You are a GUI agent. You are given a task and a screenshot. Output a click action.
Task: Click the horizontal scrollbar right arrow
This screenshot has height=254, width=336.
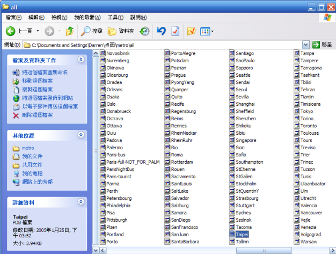(x=332, y=250)
